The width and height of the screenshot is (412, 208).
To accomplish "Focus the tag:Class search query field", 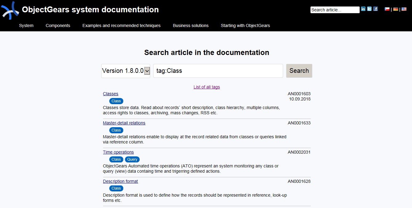I will pyautogui.click(x=218, y=71).
